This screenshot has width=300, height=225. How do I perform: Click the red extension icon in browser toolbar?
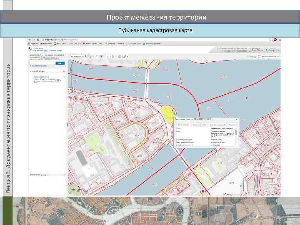275,40
